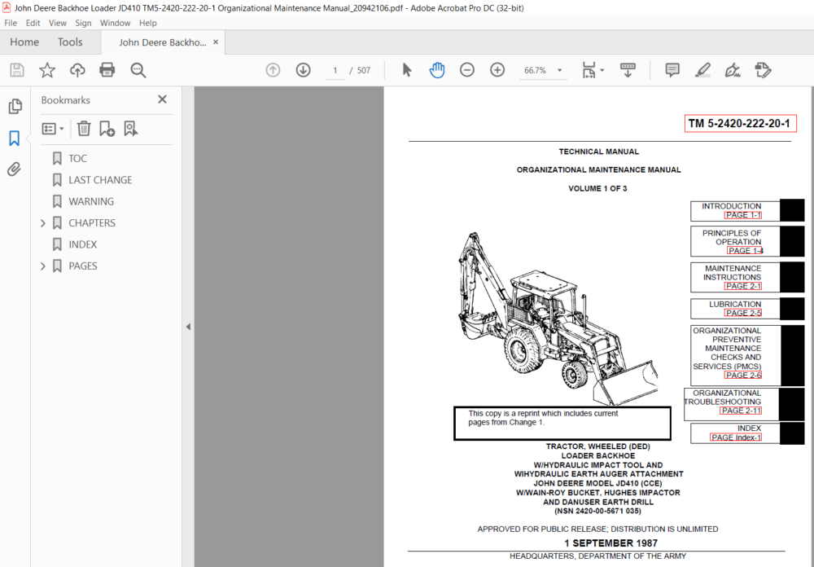Screen dimensions: 814x567
Task: Follow the PAGE 1-4 link
Action: 746,250
